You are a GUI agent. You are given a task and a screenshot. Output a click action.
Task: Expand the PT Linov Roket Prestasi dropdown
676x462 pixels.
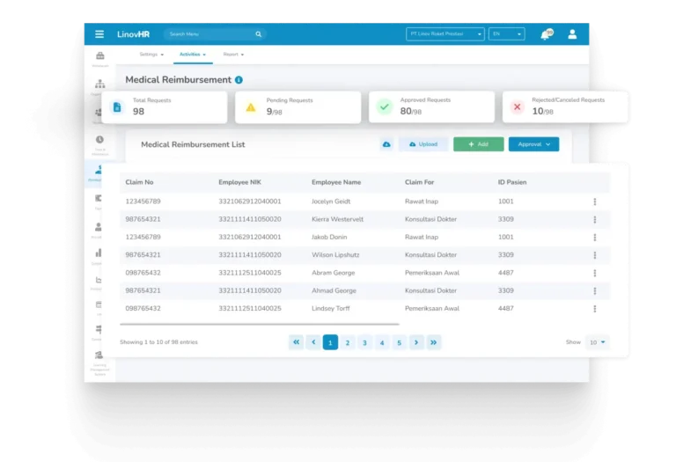pos(445,34)
